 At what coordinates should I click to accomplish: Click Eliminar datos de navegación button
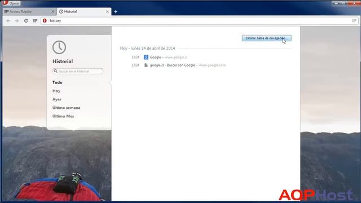[x=266, y=38]
